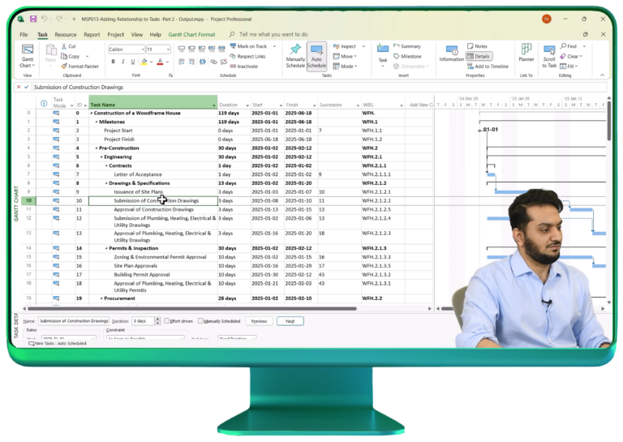
Task: Click the Paste icon
Action: 50,50
